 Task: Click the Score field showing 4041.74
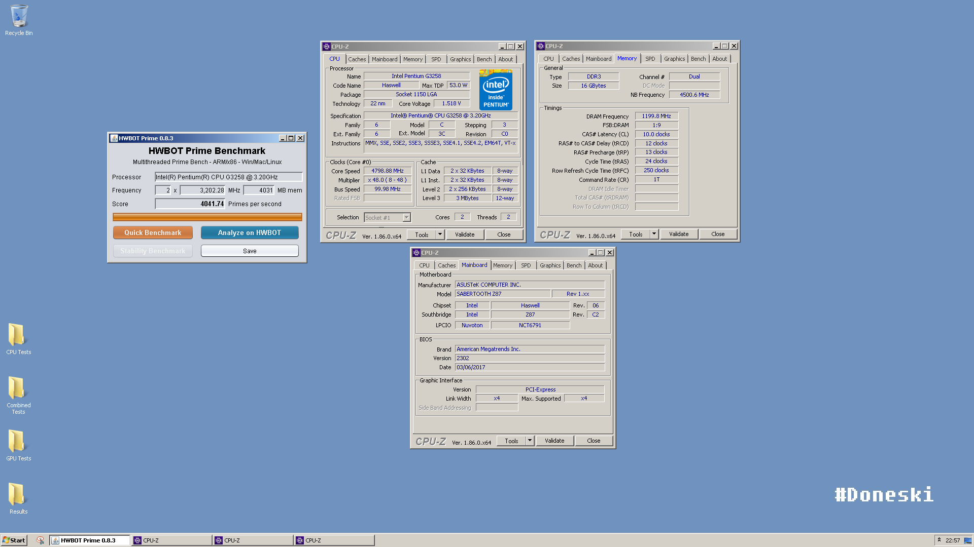(190, 204)
